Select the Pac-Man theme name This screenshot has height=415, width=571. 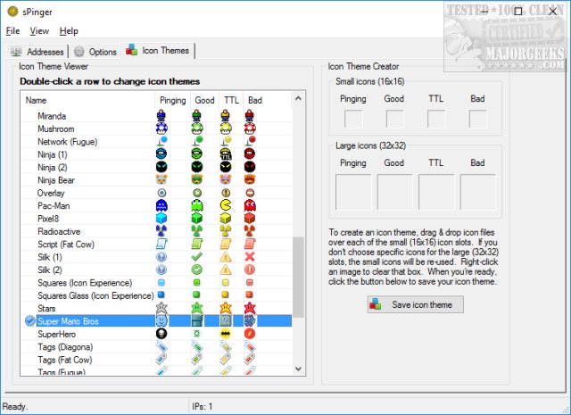pyautogui.click(x=54, y=206)
